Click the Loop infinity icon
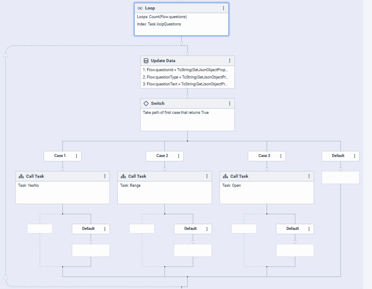Image resolution: width=372 pixels, height=289 pixels. coord(140,8)
